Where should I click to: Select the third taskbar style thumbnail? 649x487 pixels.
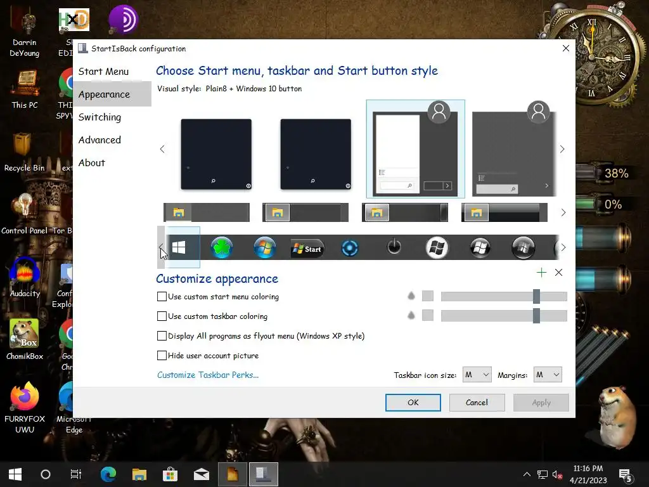click(x=405, y=212)
